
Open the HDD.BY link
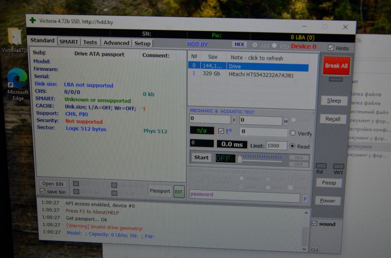[197, 44]
